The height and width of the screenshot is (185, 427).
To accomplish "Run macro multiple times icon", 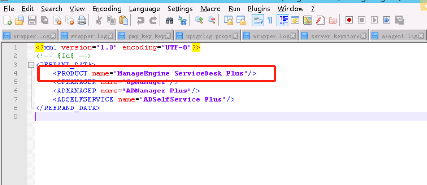I will tap(386, 20).
